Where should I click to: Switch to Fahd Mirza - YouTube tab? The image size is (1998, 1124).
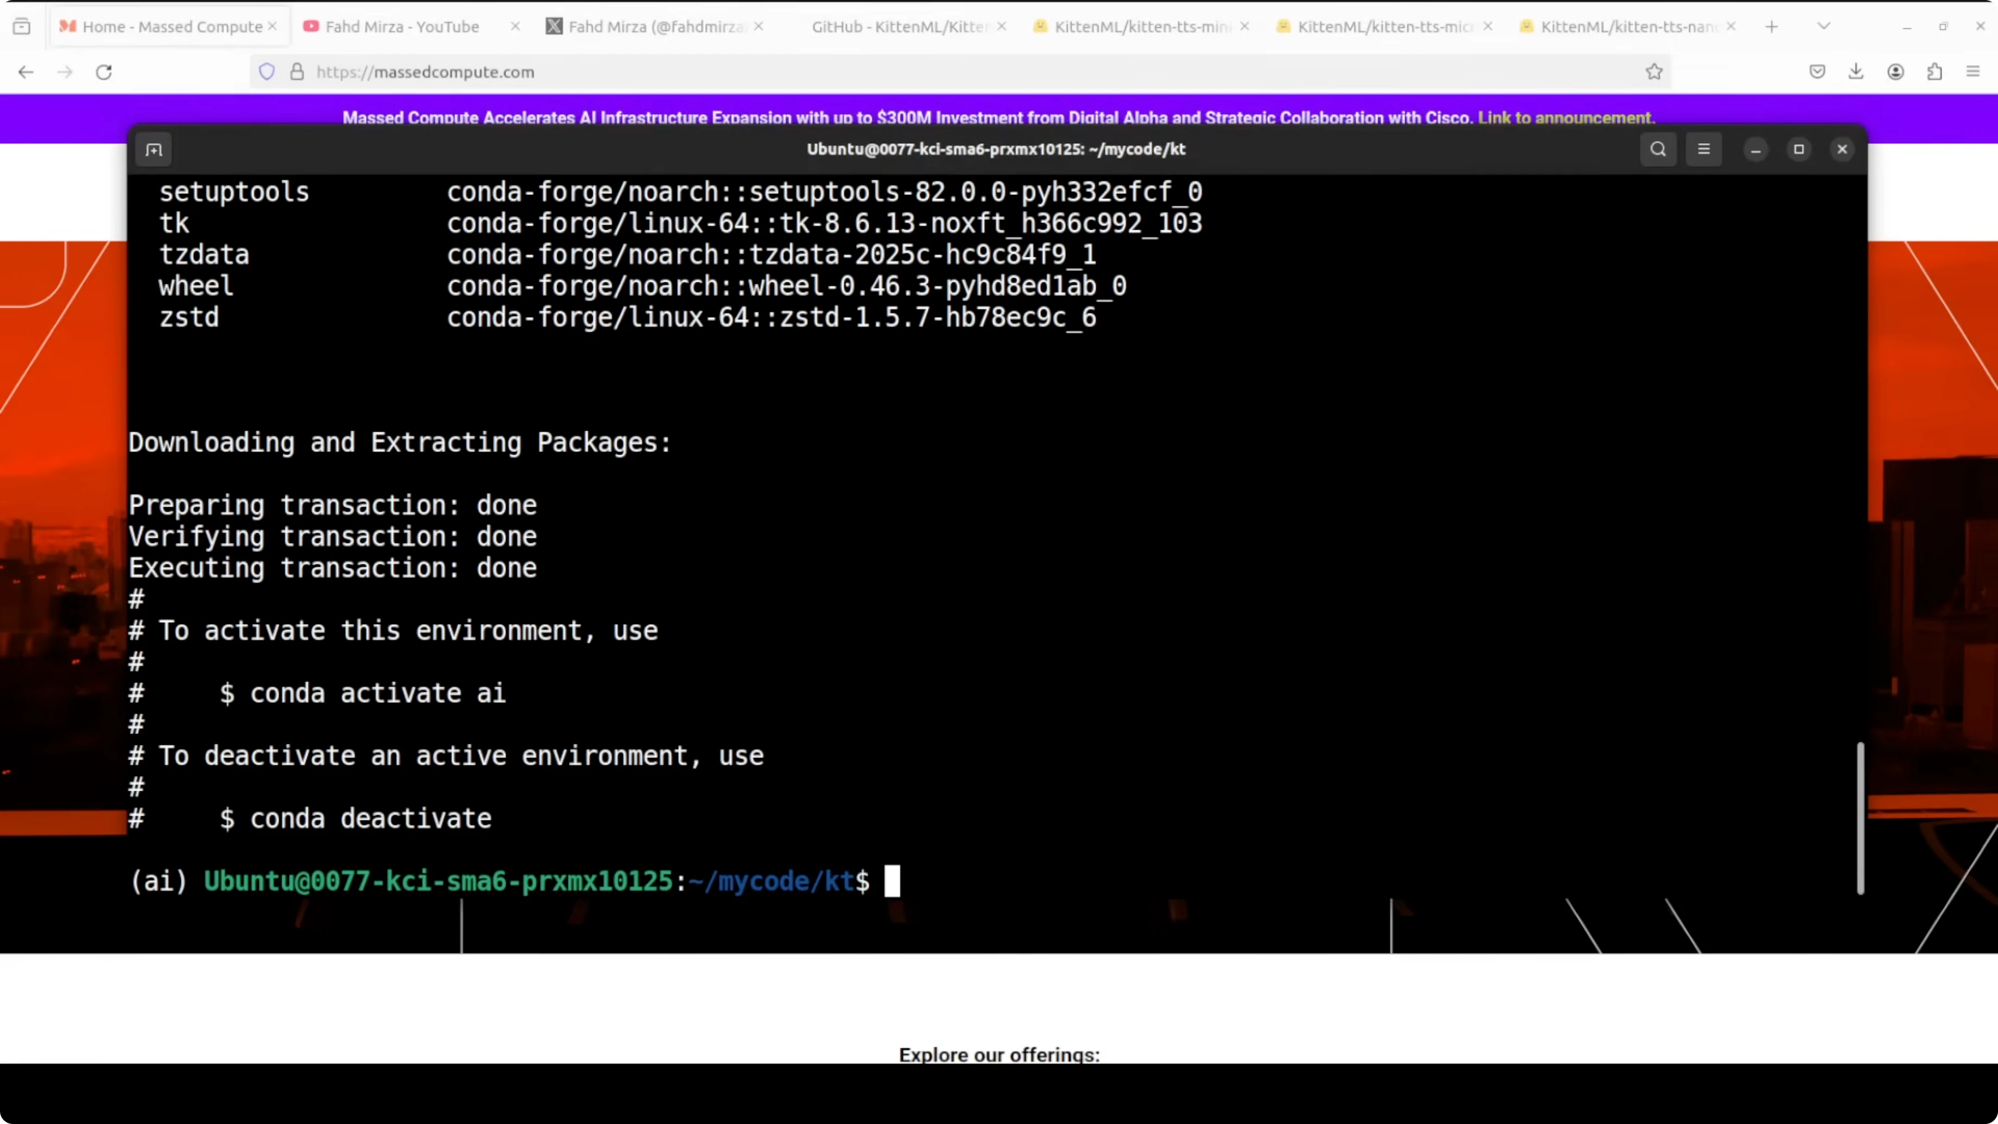point(402,27)
